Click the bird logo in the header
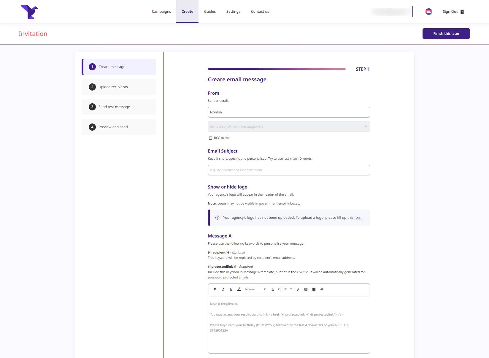489x358 pixels. tap(29, 12)
